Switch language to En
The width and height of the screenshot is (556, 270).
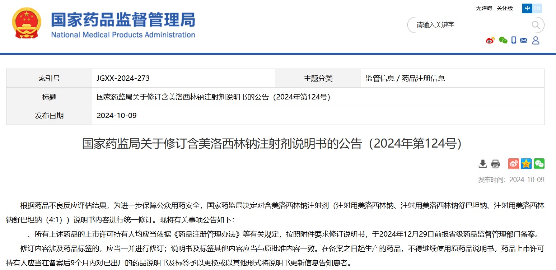pyautogui.click(x=537, y=8)
